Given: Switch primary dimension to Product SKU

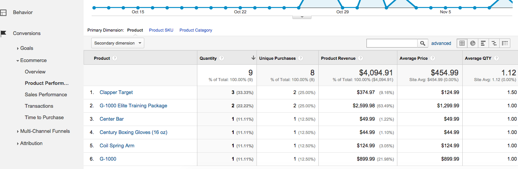Looking at the screenshot, I should 161,30.
